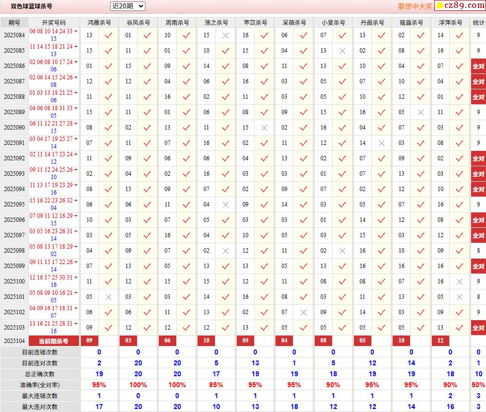The image size is (486, 412).
Task: Click the red check for 鸿雁杀号 in row 2025084
Action: [108, 36]
